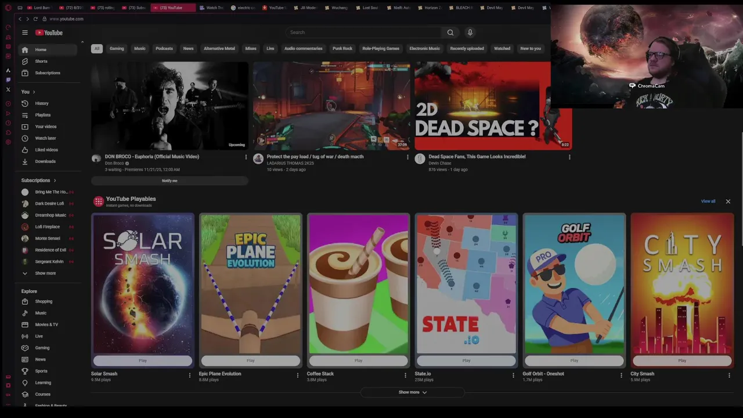
Task: Expand the Subscriptions section header
Action: click(38, 181)
